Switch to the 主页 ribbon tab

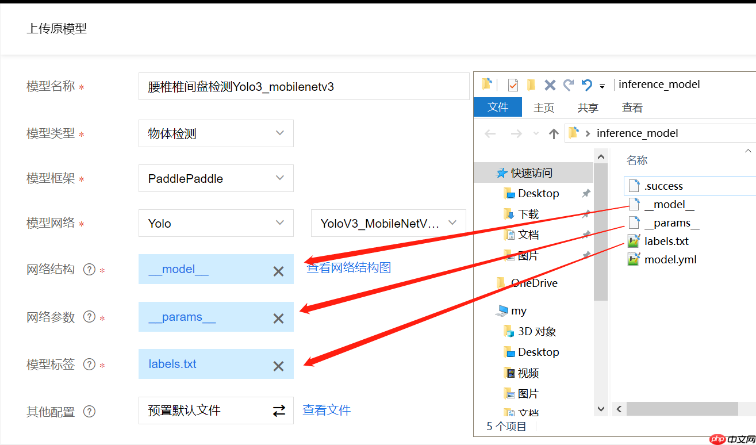[x=543, y=107]
